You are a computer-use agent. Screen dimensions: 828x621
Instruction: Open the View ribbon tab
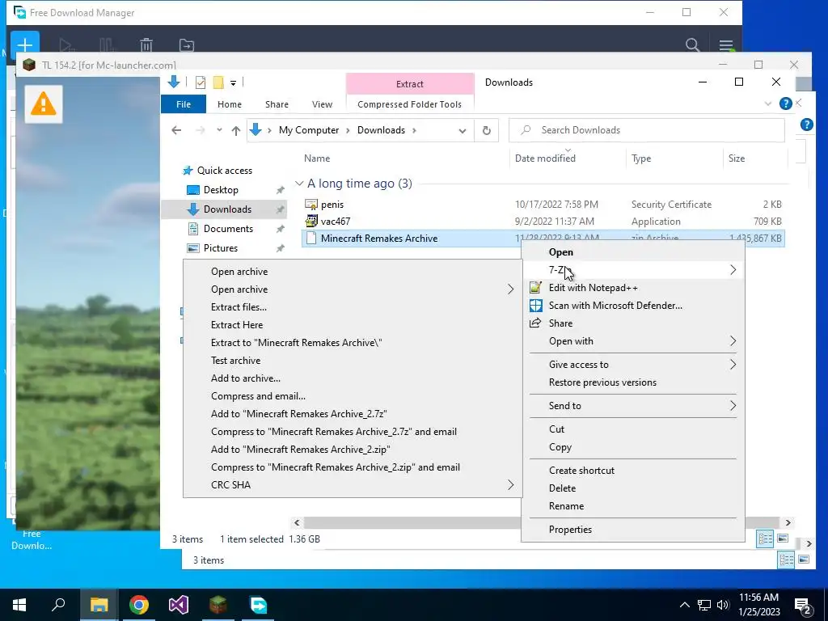[x=322, y=104]
